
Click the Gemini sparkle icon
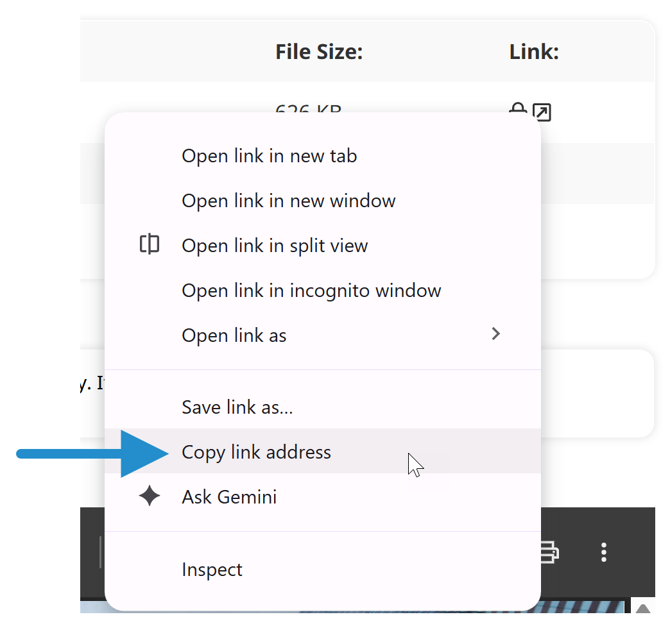click(x=150, y=496)
